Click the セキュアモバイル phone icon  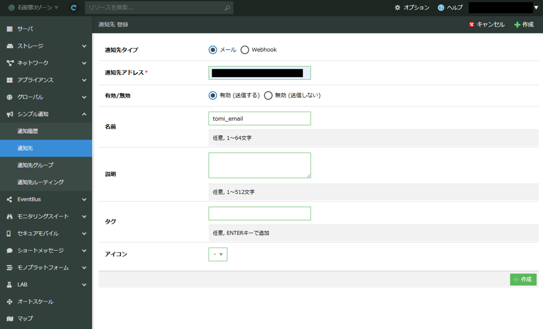pos(9,234)
